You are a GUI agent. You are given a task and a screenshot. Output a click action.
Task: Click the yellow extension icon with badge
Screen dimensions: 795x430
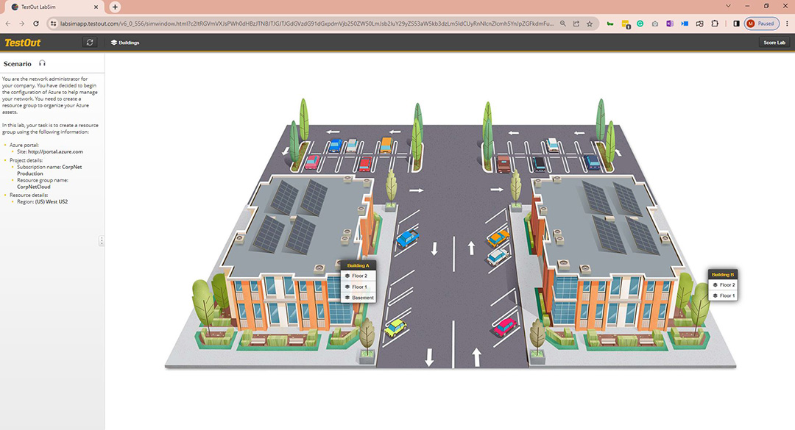626,24
